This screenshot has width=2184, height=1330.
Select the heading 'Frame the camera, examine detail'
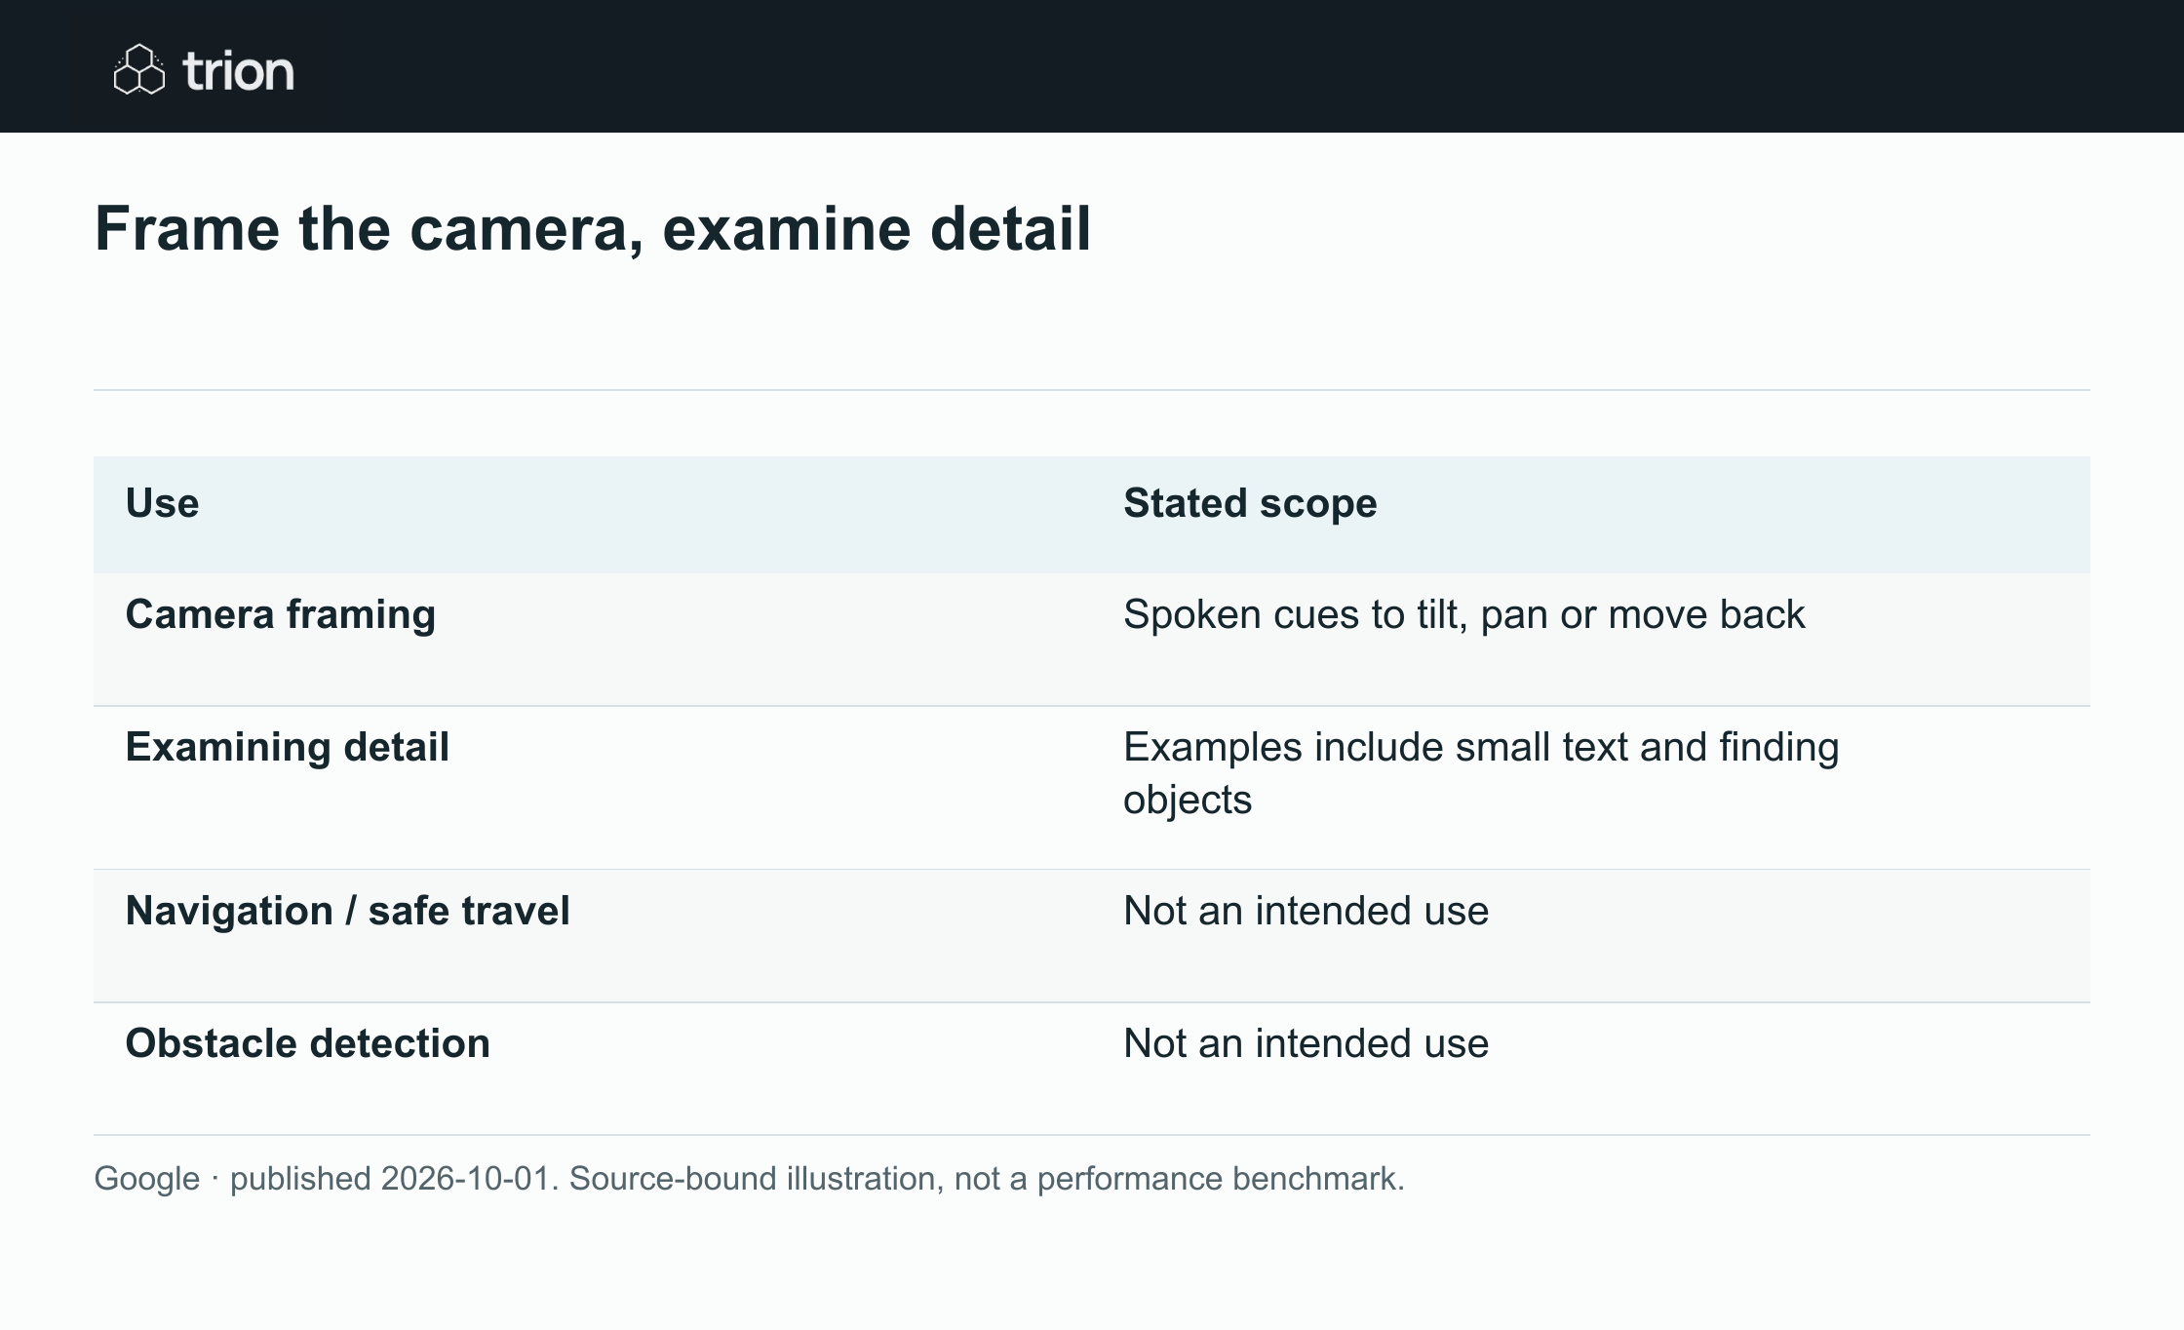(593, 229)
